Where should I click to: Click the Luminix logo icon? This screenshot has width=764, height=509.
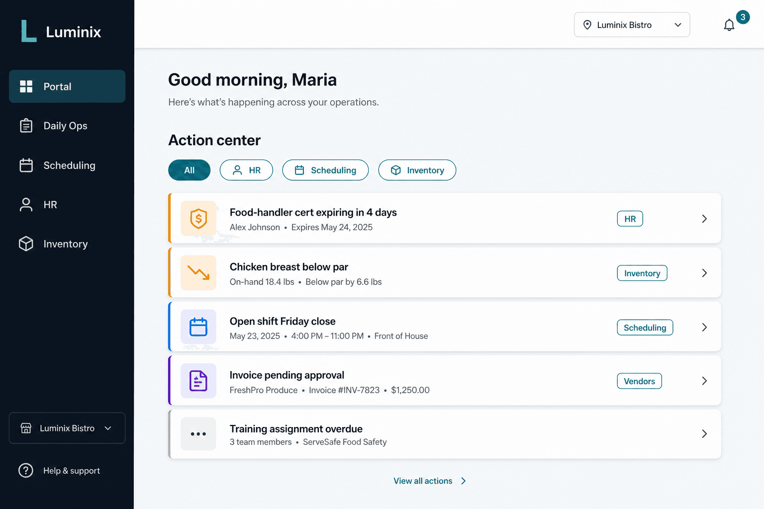click(x=29, y=31)
